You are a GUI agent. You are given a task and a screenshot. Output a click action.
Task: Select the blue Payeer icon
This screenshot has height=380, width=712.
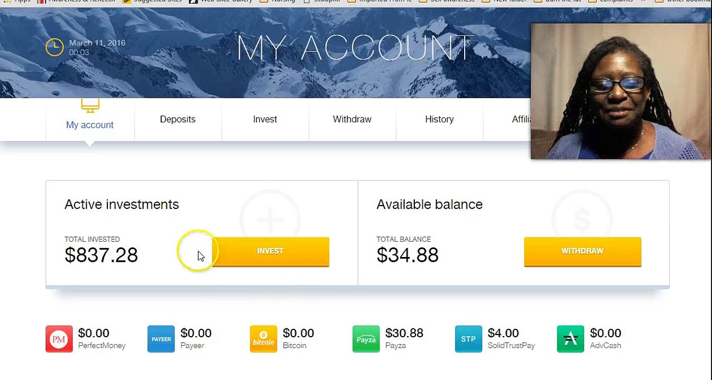click(x=161, y=339)
